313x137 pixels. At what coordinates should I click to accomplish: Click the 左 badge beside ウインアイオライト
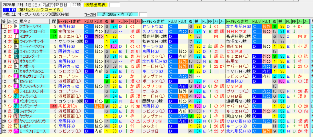tap(16, 41)
